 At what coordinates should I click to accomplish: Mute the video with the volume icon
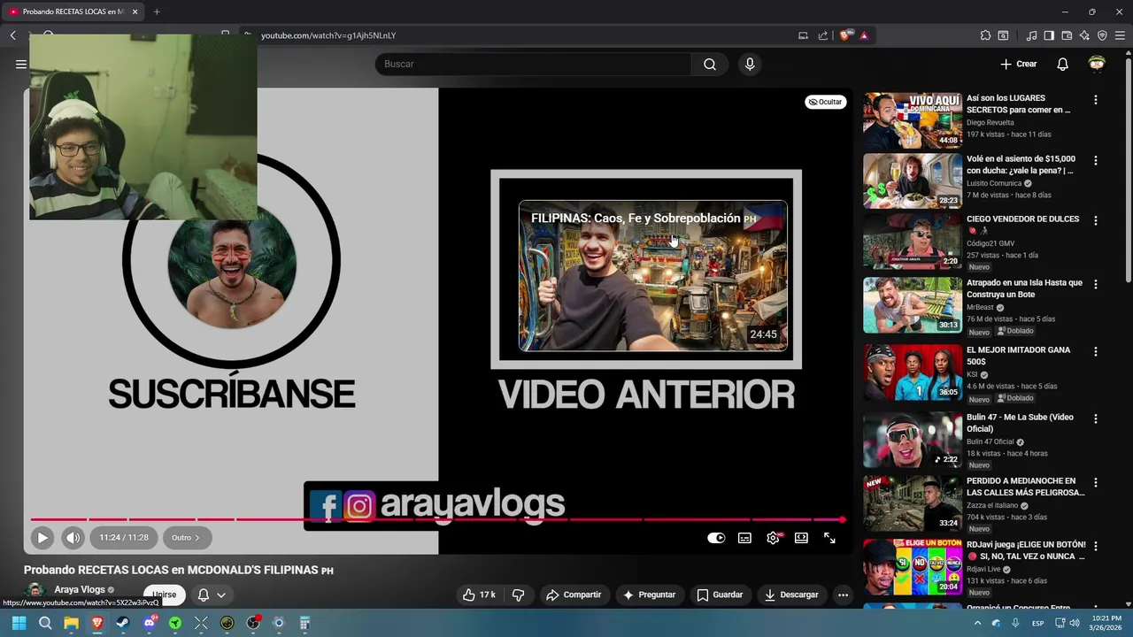click(73, 537)
